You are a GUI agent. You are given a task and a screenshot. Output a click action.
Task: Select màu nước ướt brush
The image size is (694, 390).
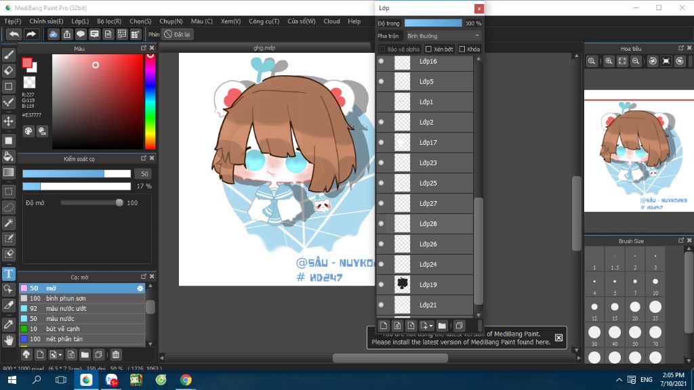82,309
